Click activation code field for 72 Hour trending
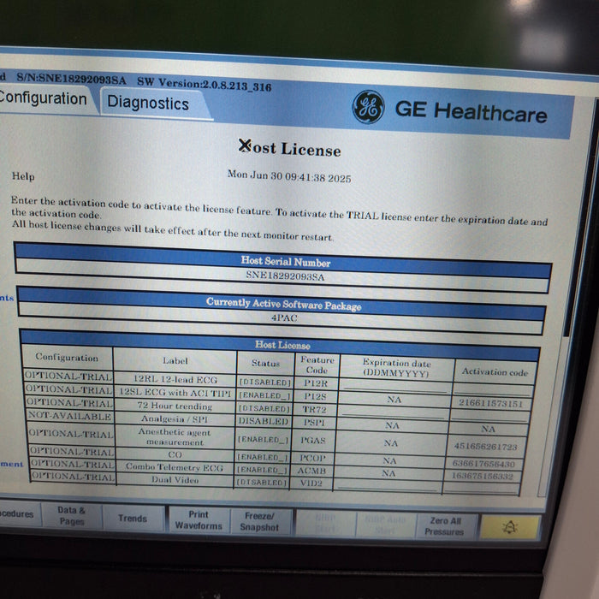Screen dimensions: 599x599 [489, 415]
